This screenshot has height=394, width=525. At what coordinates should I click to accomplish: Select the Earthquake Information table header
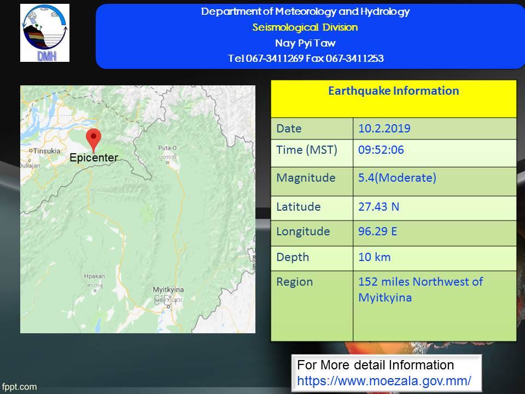tap(393, 91)
